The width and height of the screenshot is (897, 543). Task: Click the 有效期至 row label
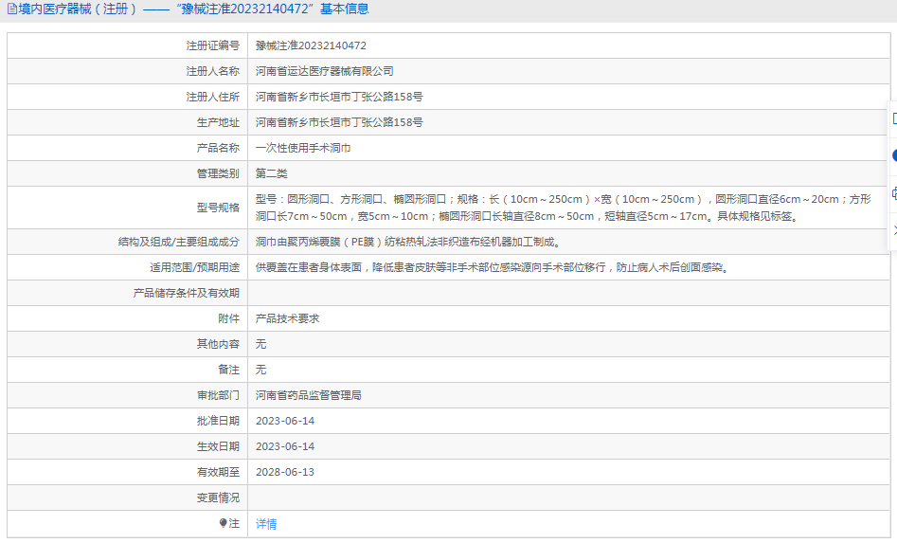point(218,473)
